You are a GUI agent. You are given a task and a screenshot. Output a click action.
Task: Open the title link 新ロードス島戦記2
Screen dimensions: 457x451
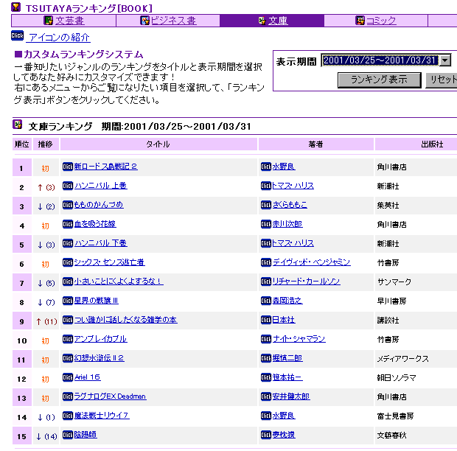[105, 167]
